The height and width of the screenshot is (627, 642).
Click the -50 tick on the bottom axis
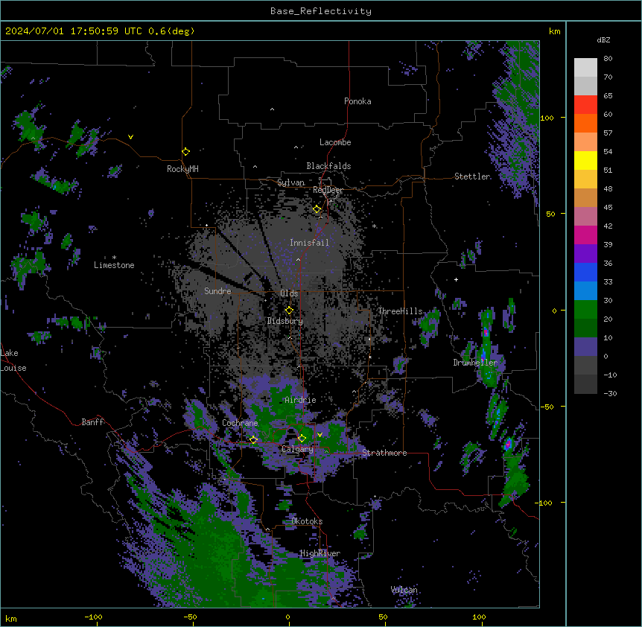(190, 617)
